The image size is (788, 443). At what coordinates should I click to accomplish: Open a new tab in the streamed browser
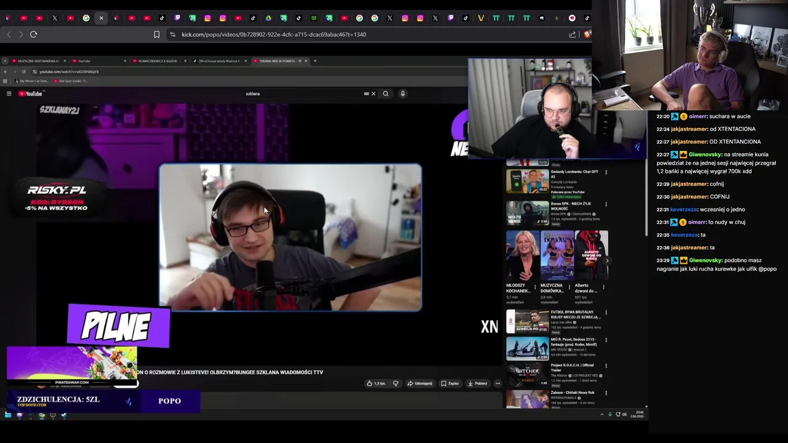[x=315, y=61]
